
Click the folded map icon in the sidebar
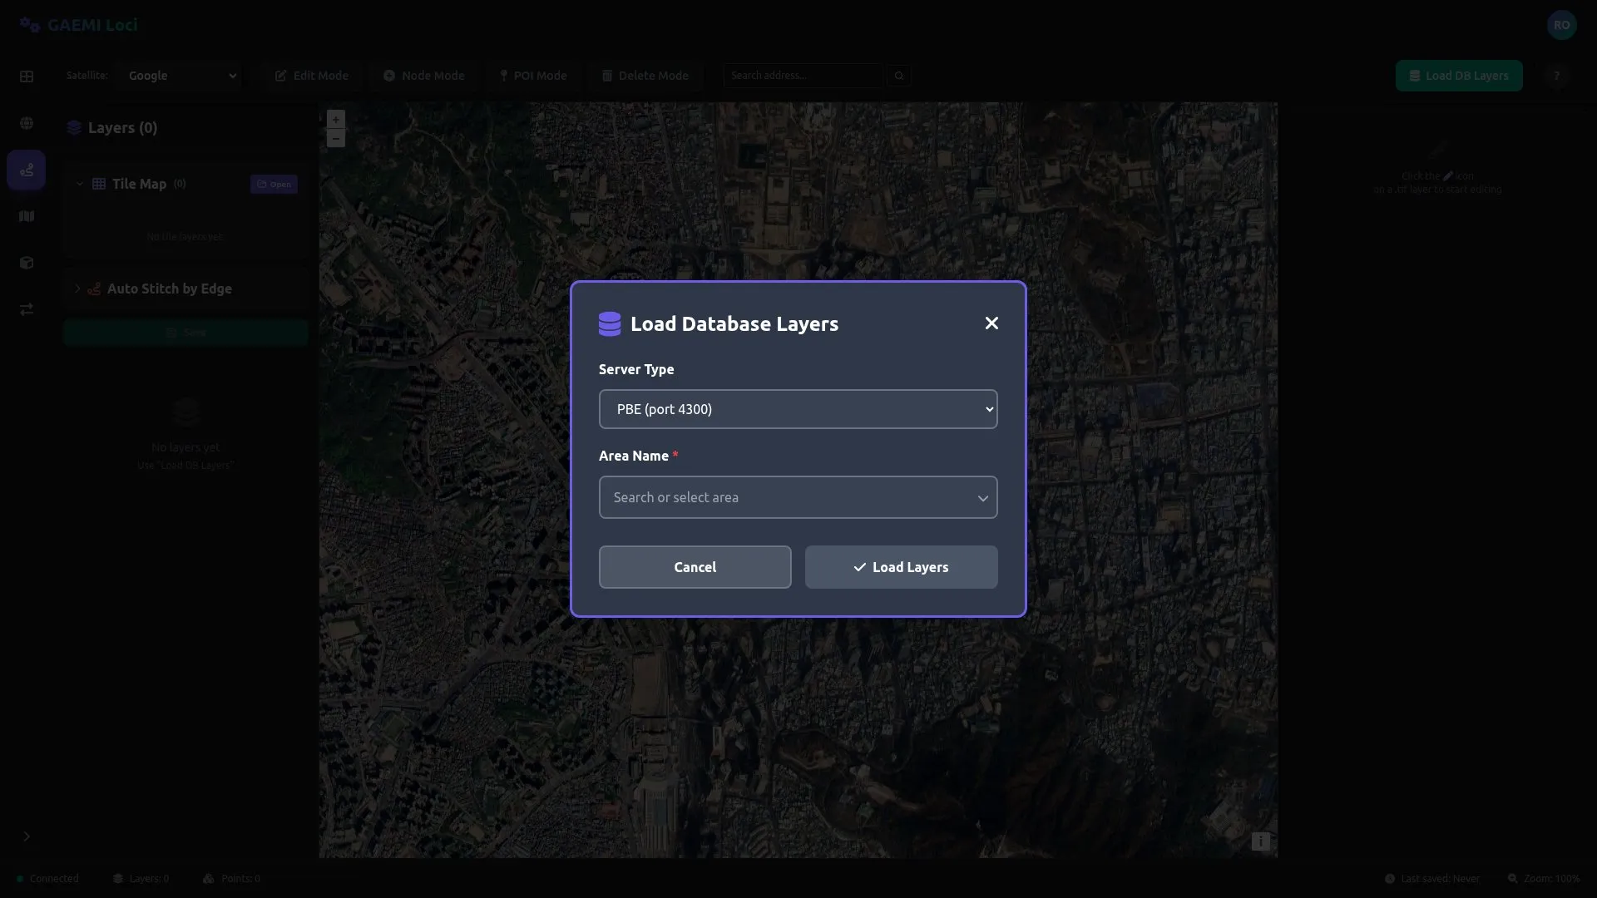click(27, 217)
